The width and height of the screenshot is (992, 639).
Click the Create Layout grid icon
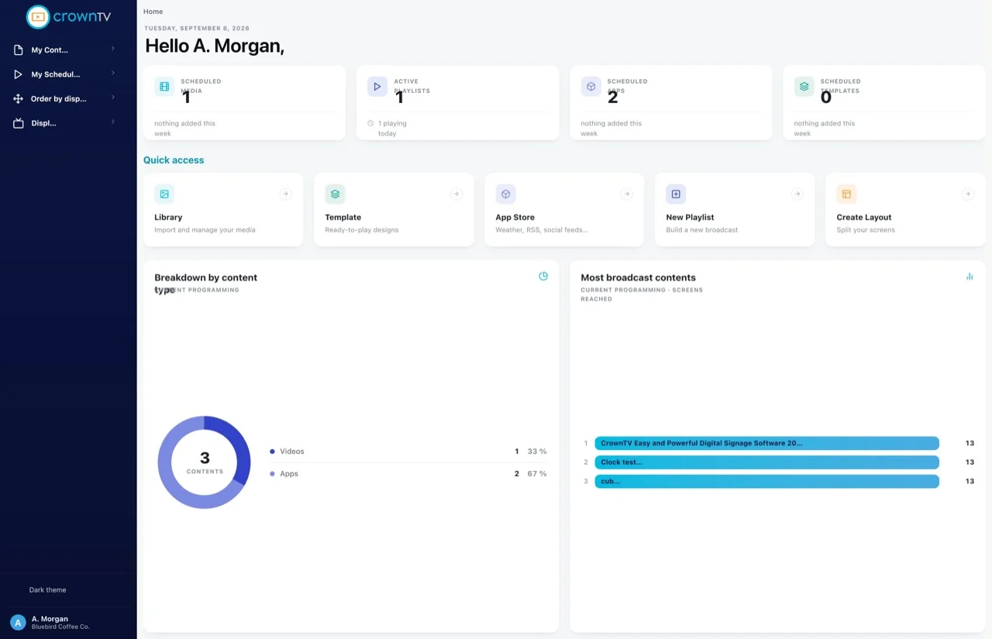tap(846, 194)
